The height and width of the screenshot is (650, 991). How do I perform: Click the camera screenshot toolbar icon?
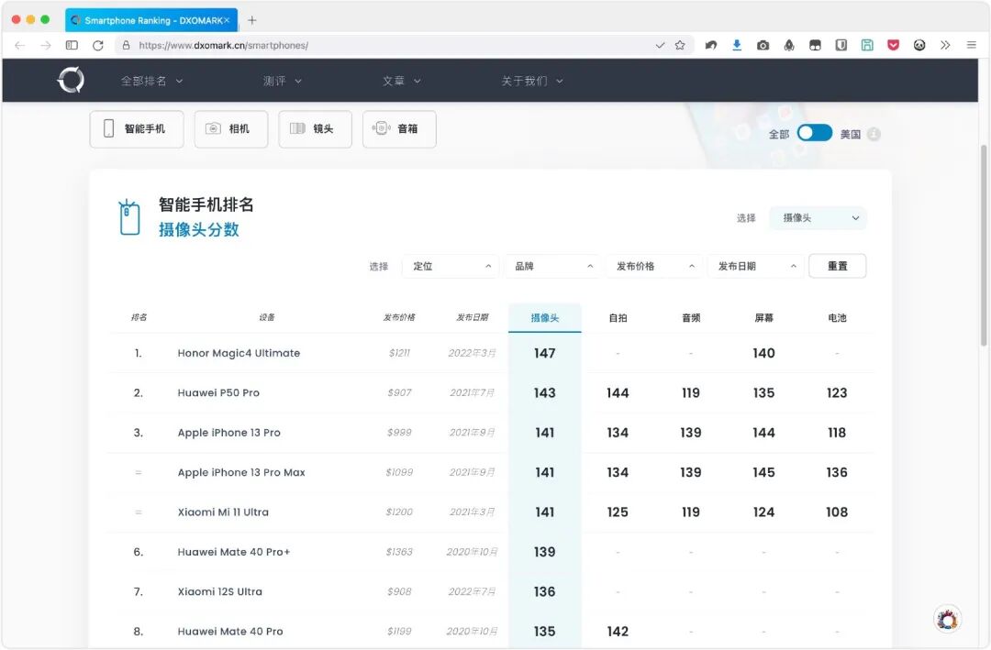[763, 46]
